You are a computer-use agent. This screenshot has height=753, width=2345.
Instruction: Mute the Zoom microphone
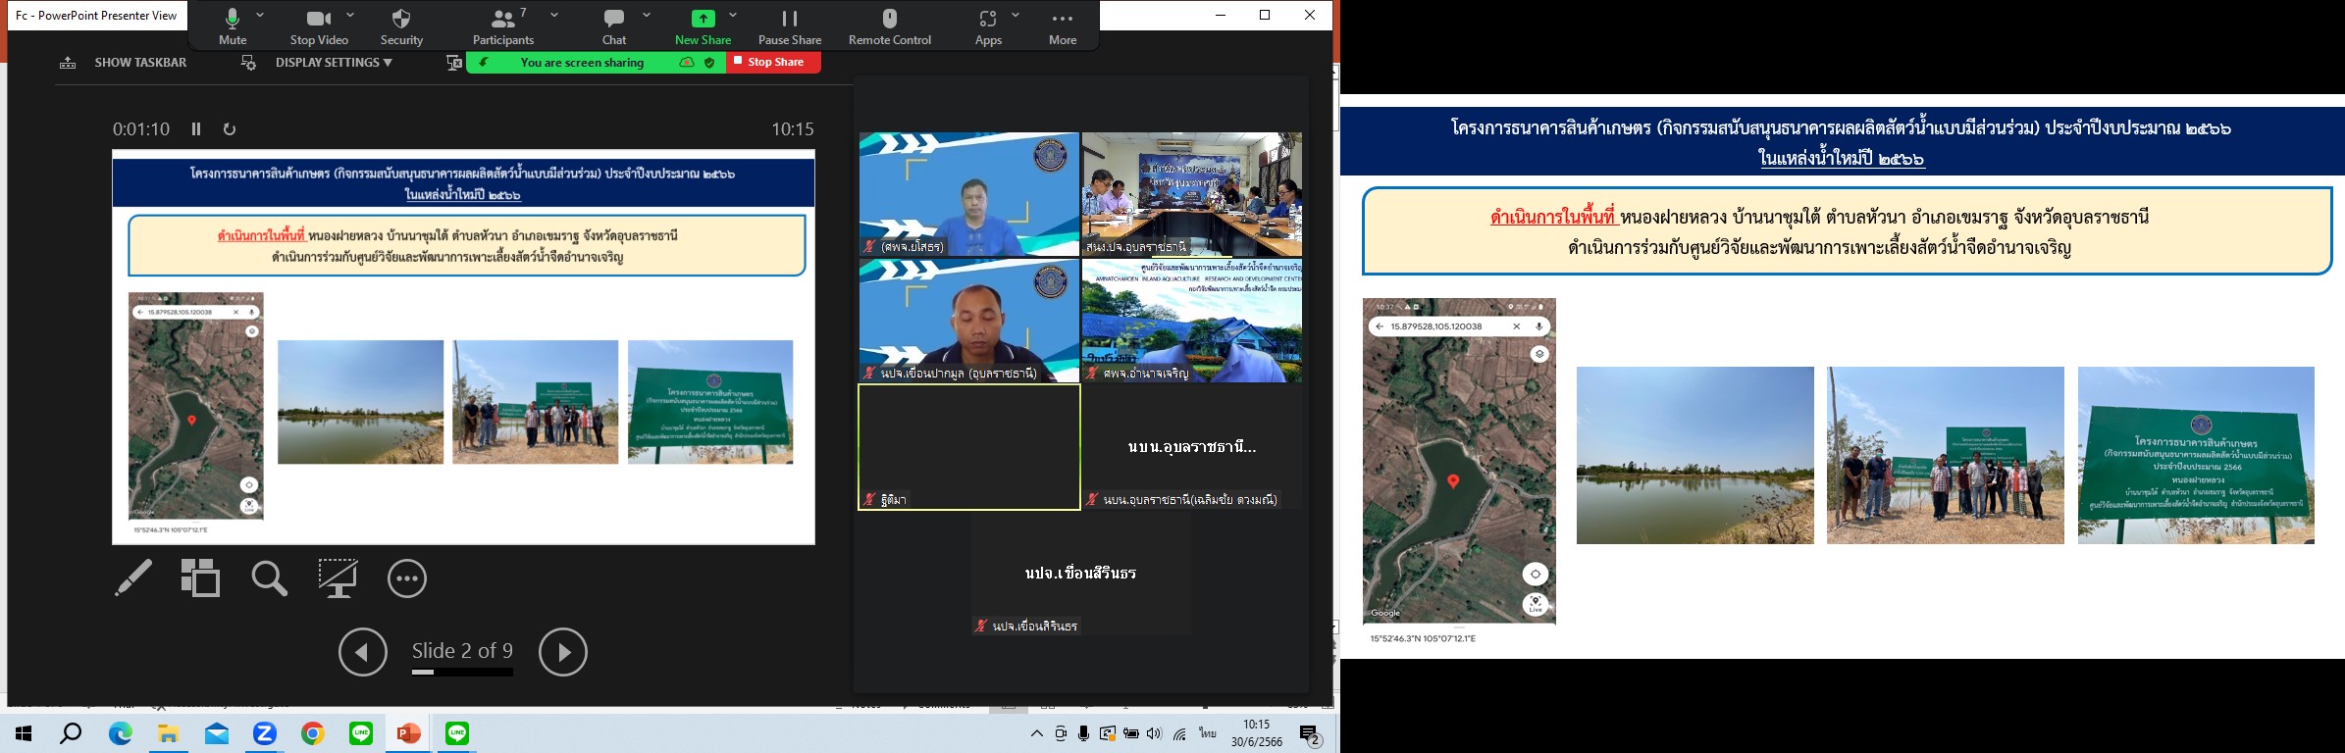point(233,26)
